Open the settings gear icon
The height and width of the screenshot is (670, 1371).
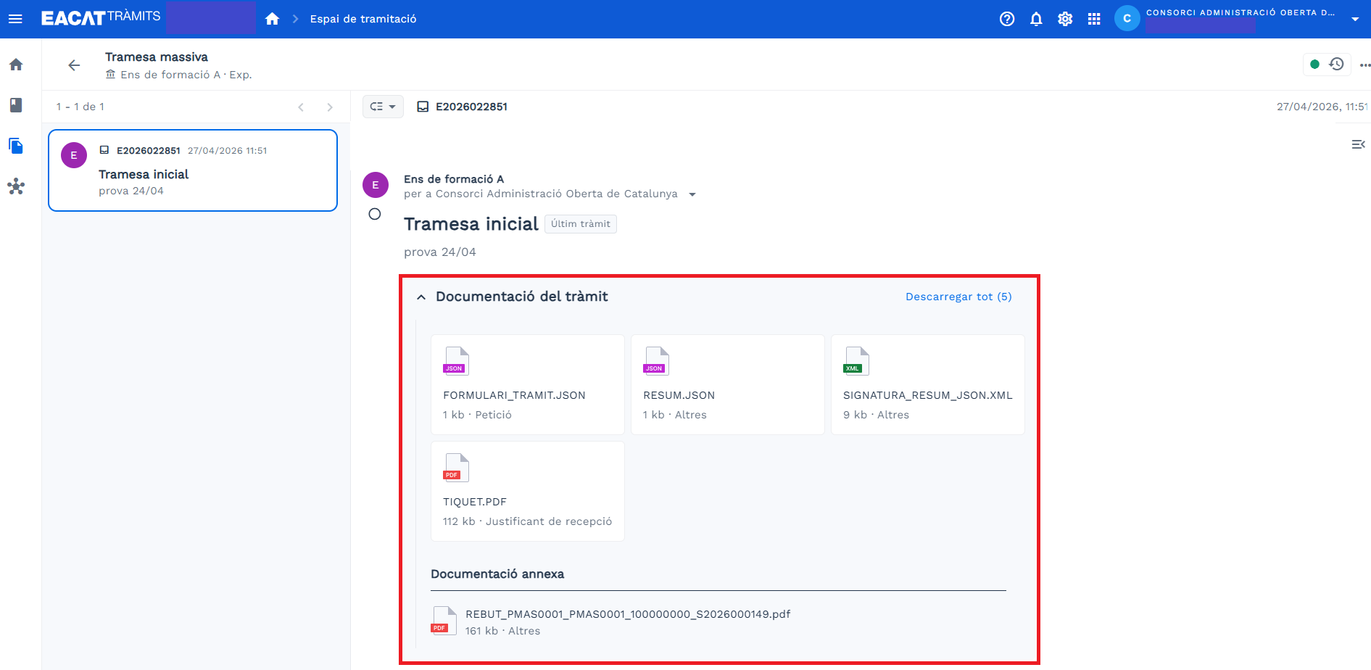[1065, 19]
